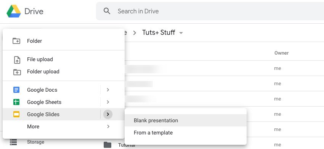
Task: Click the Folder upload icon
Action: 17,72
